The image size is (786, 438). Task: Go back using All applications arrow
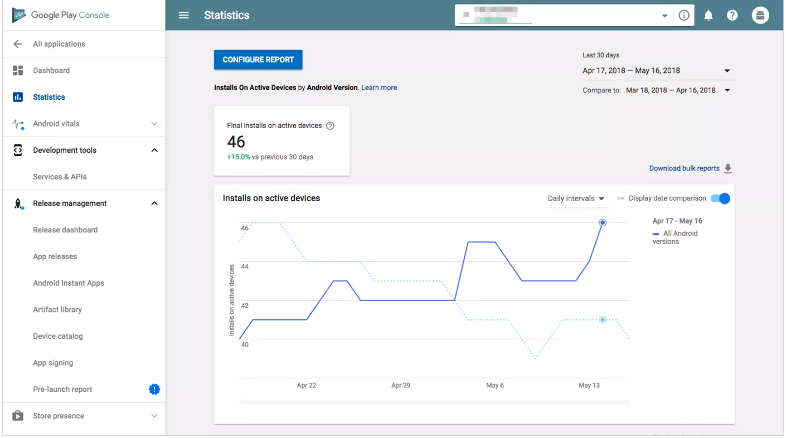18,44
